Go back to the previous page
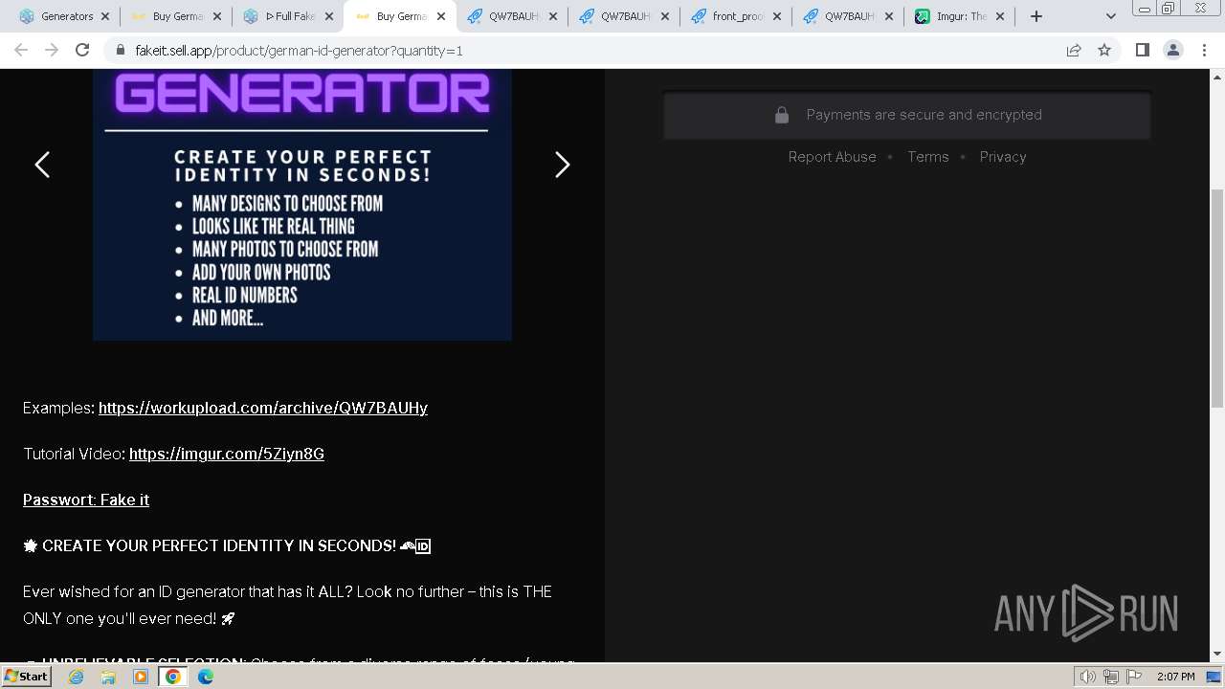 21,50
